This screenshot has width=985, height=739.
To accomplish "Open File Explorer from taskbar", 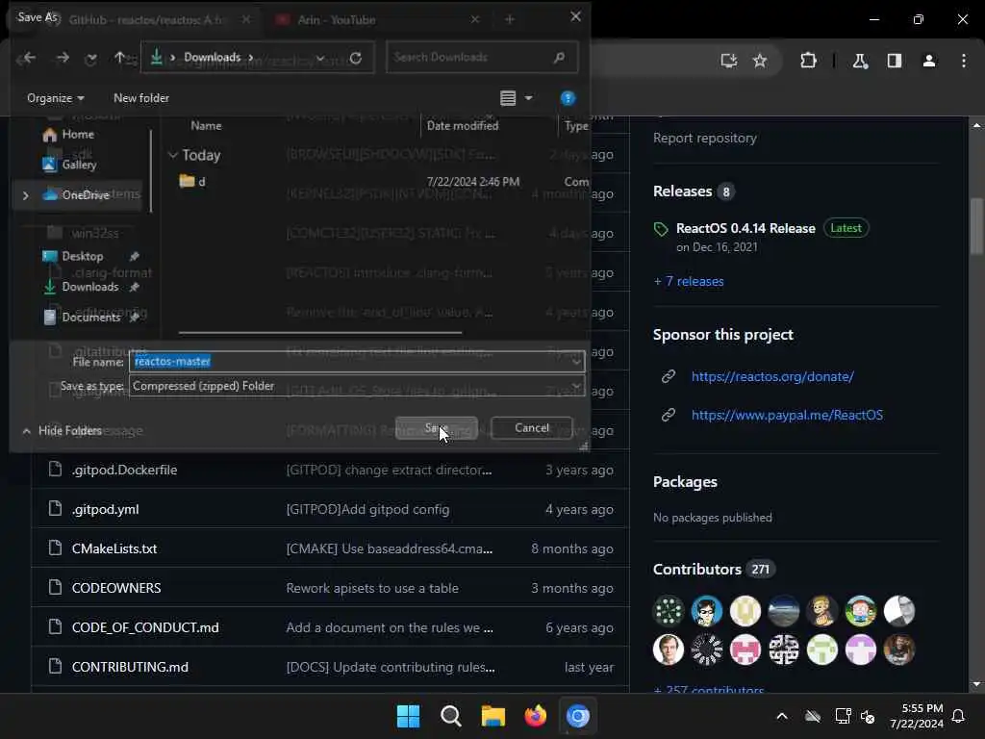I will (493, 716).
